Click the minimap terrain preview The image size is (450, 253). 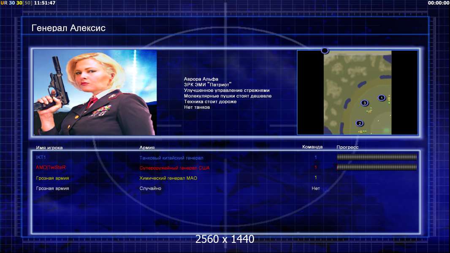(358, 92)
